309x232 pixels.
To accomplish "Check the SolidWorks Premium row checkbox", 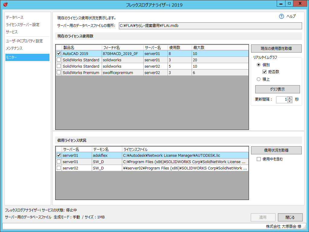I will pyautogui.click(x=59, y=72).
